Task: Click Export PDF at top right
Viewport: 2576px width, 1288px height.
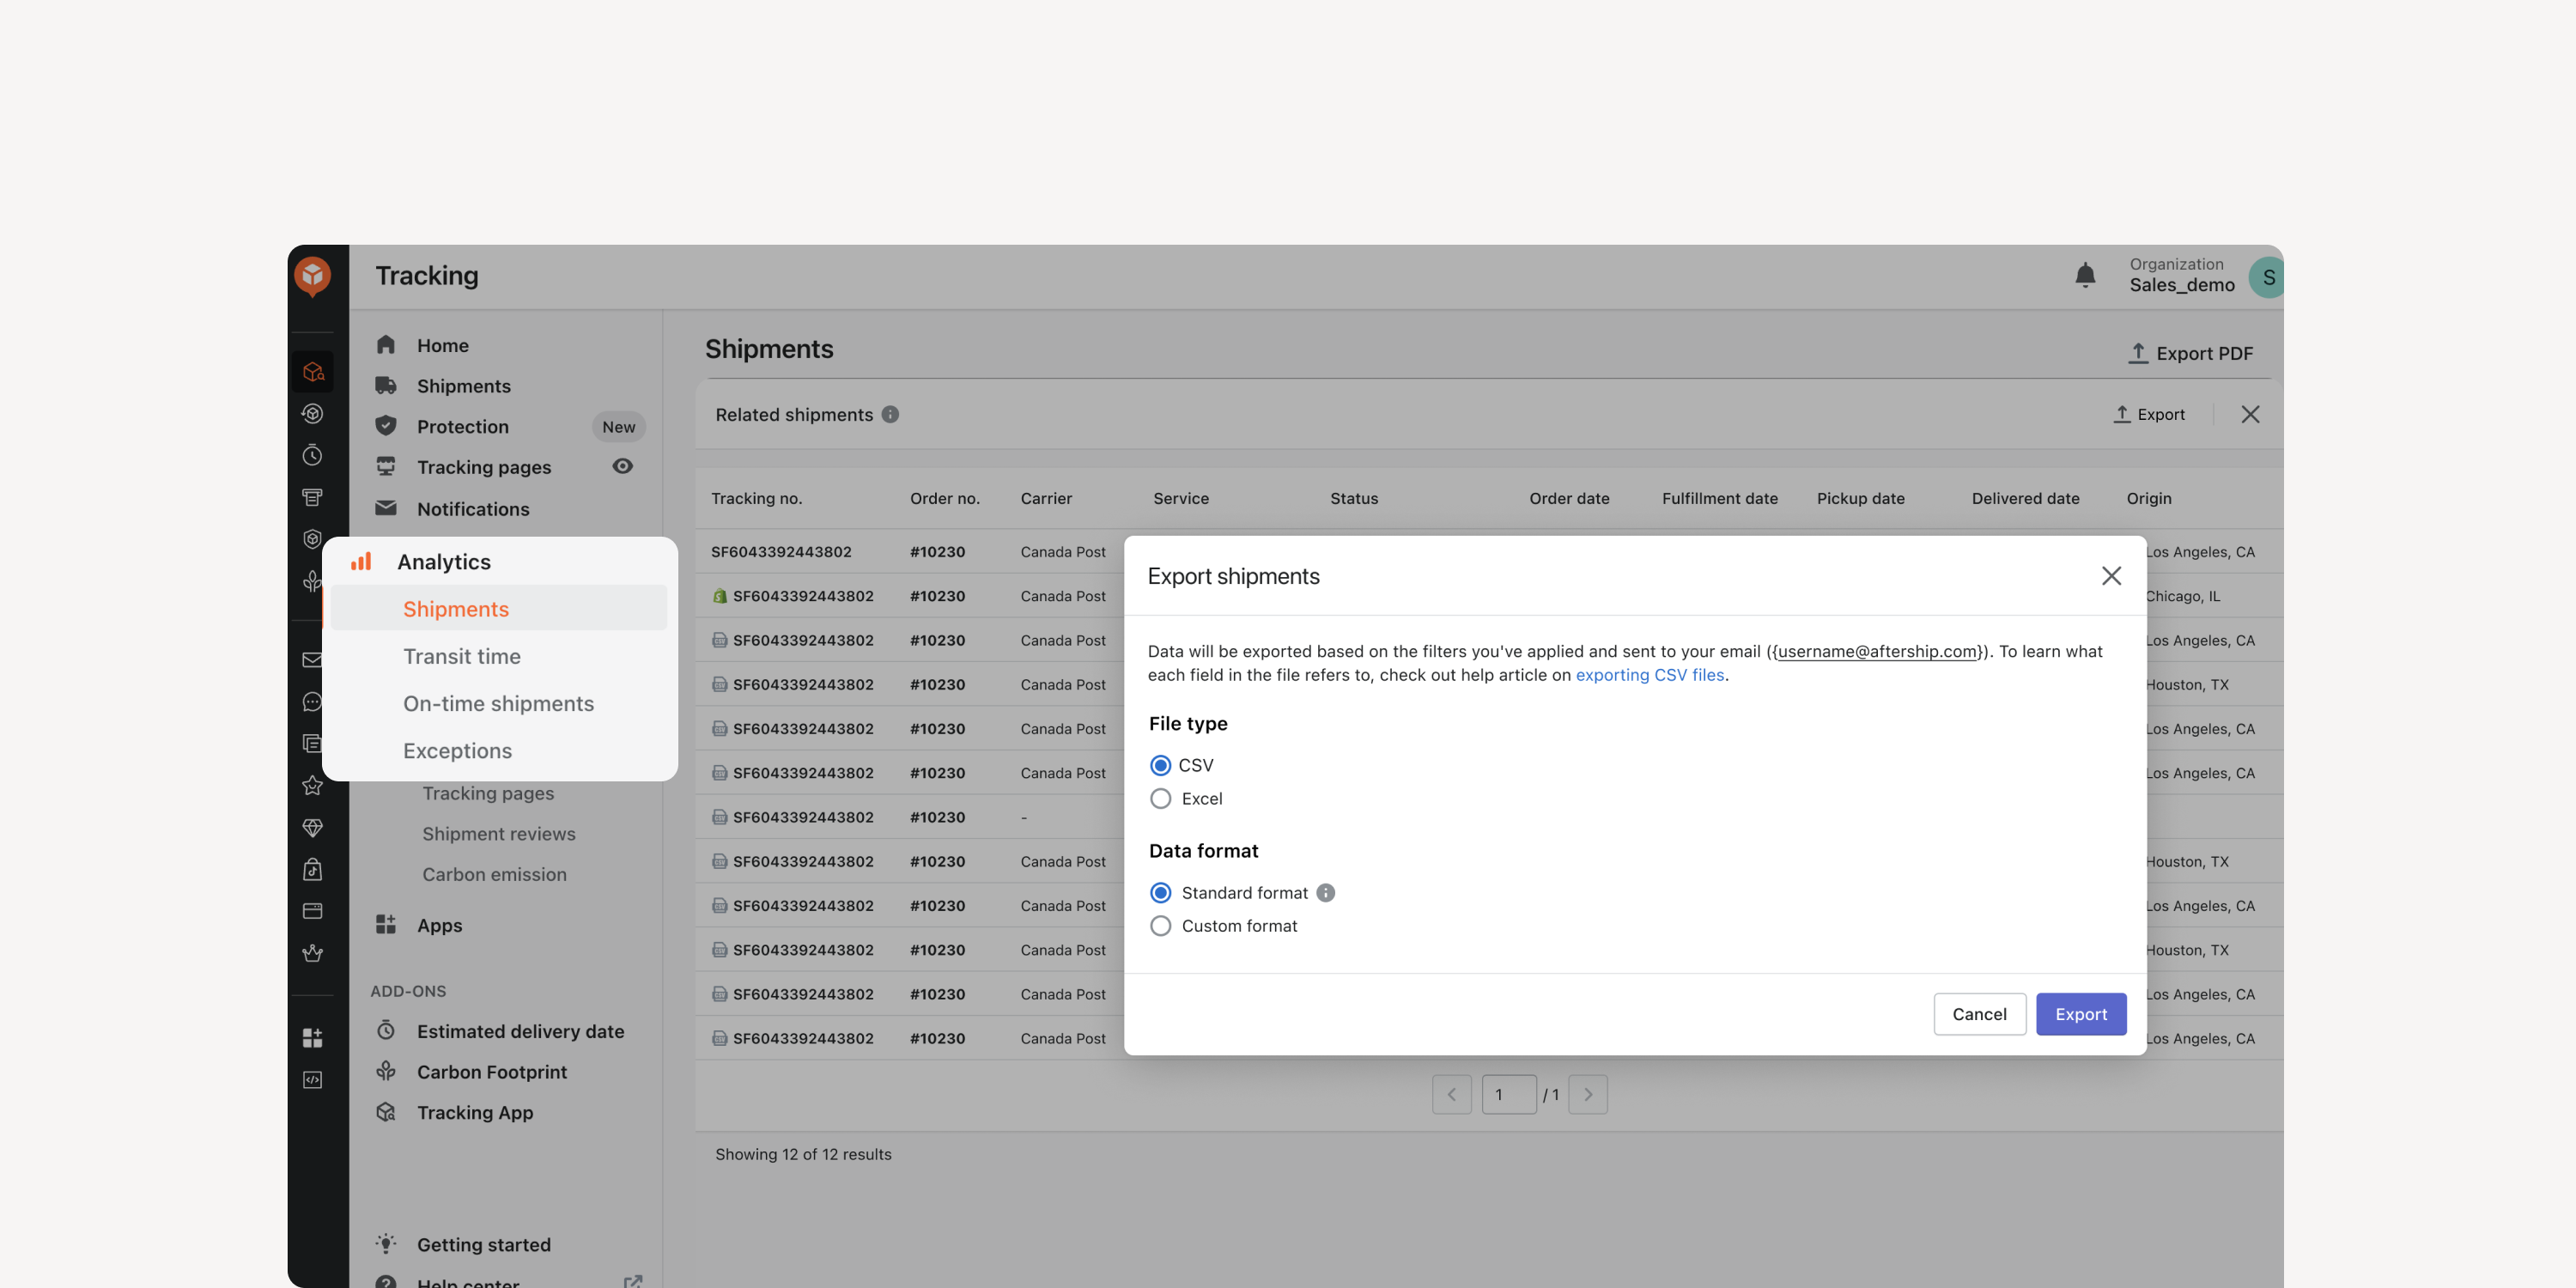Action: pos(2190,353)
